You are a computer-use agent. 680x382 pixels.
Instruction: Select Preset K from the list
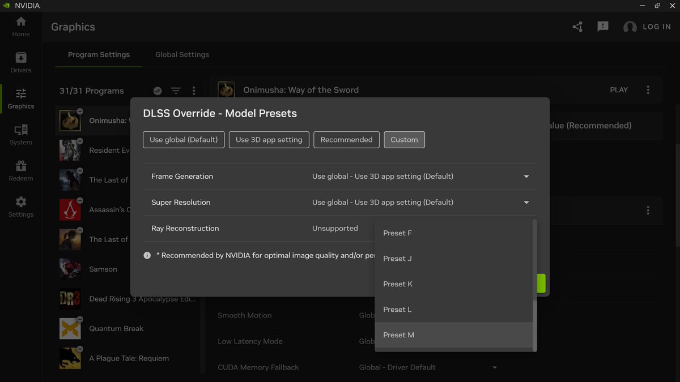pyautogui.click(x=453, y=284)
